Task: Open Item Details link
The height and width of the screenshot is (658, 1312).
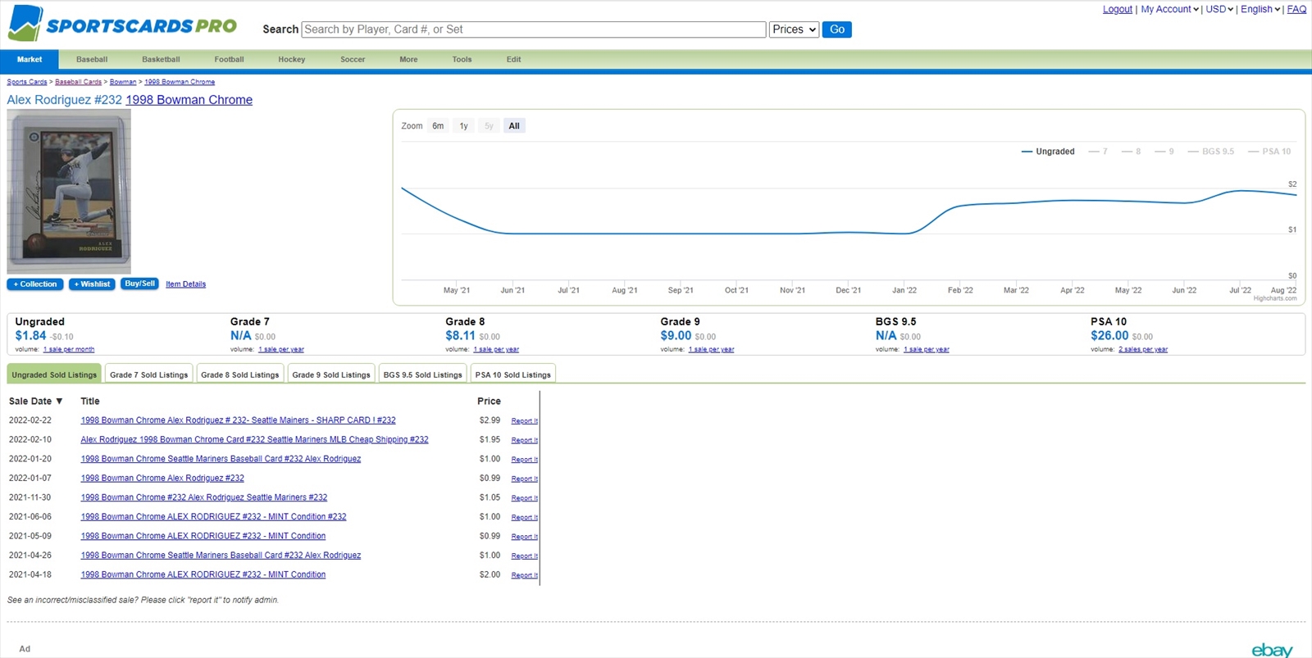Action: (185, 284)
